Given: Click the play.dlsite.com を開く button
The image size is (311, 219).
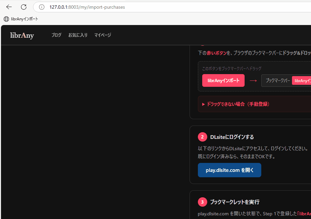Looking at the screenshot, I should tap(229, 170).
